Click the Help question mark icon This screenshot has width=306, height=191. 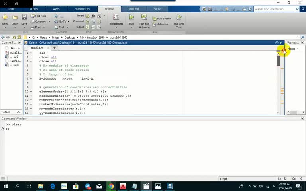coord(250,9)
